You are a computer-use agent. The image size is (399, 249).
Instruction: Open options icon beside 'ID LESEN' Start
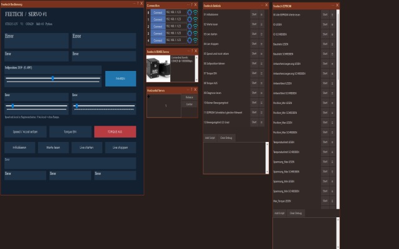coord(332,25)
